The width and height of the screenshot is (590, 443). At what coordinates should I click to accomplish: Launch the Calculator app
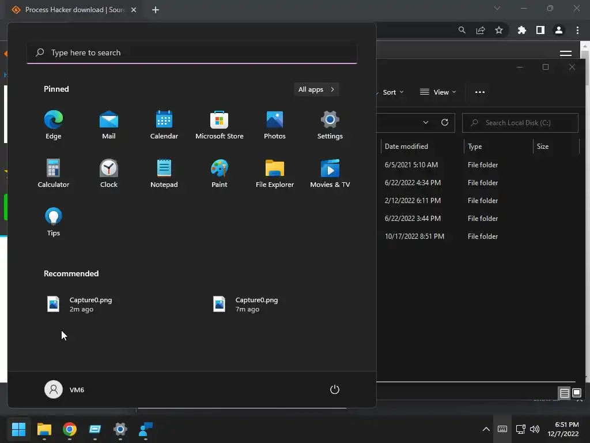[54, 174]
